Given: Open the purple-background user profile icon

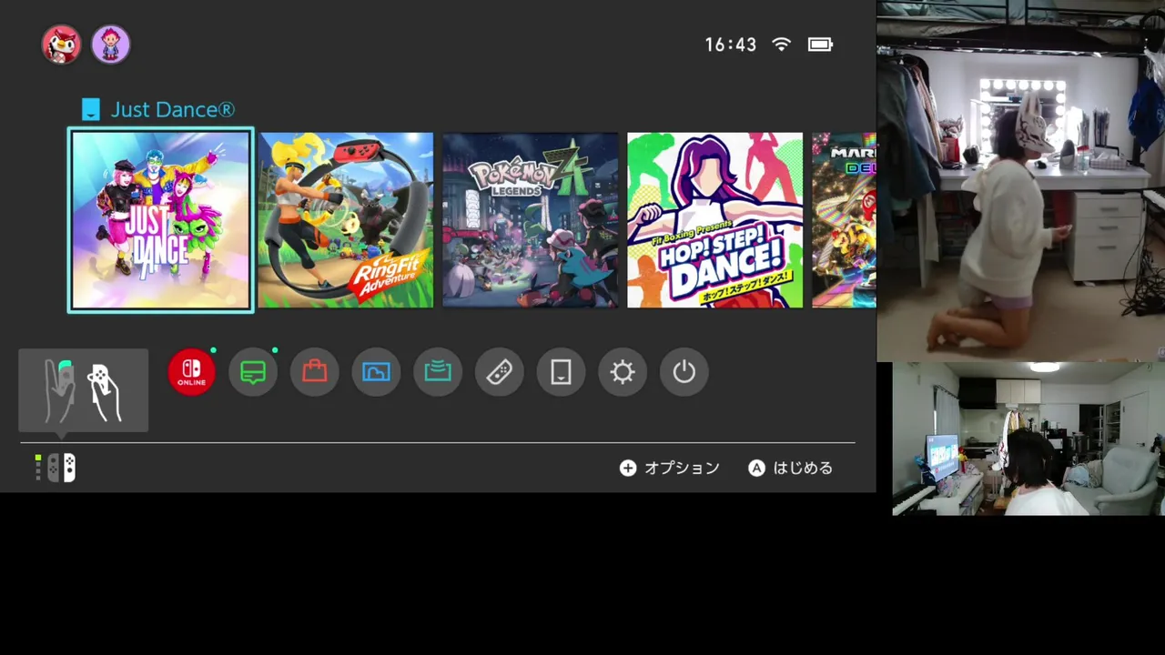Looking at the screenshot, I should pyautogui.click(x=111, y=44).
